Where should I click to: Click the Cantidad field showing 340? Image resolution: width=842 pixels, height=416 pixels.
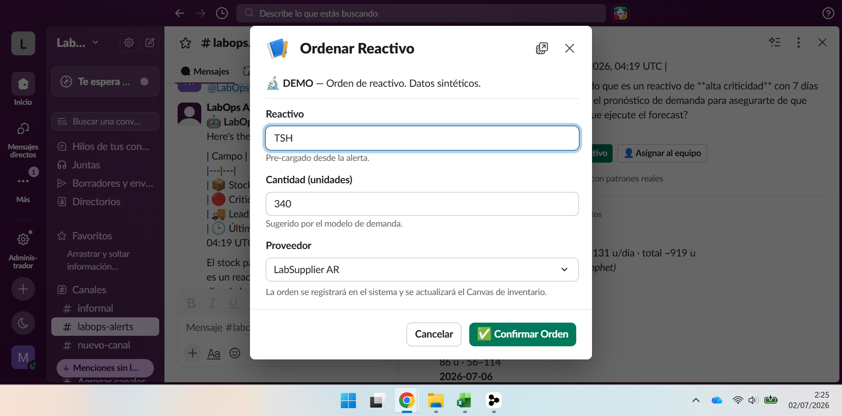pos(422,204)
